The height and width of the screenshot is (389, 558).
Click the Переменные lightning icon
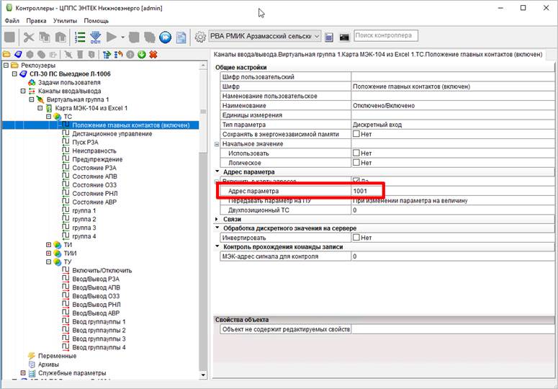click(x=32, y=356)
